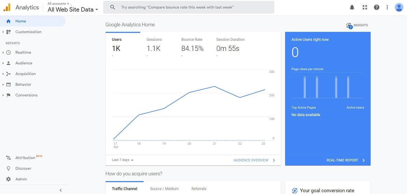Click the Google Analytics Home heading
The height and width of the screenshot is (194, 407).
pyautogui.click(x=130, y=25)
